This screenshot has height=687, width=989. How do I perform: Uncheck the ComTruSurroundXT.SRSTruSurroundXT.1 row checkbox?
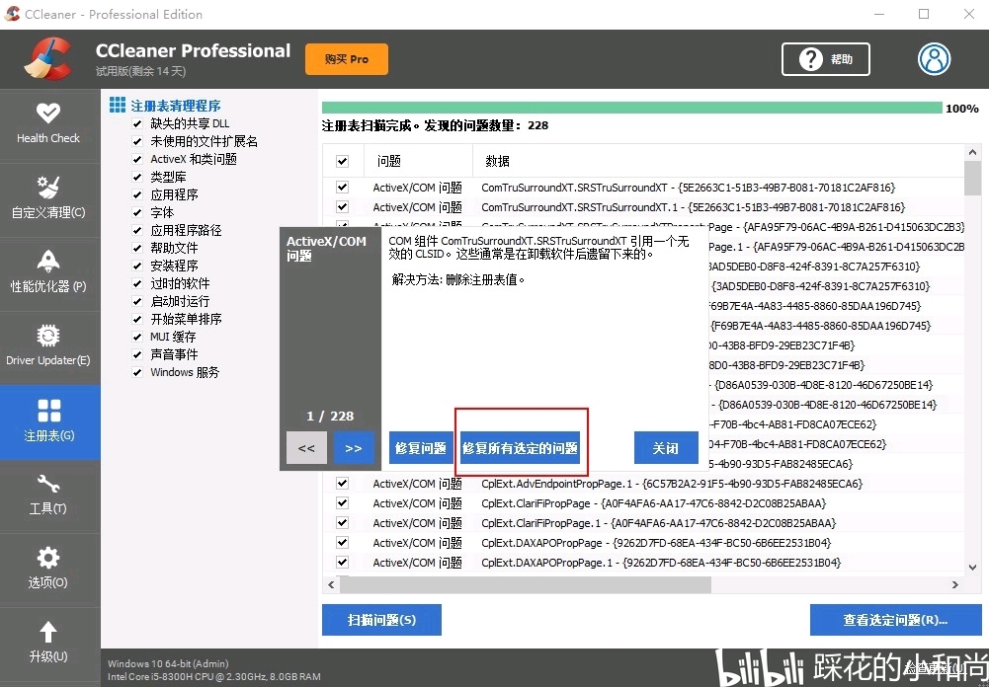click(343, 206)
